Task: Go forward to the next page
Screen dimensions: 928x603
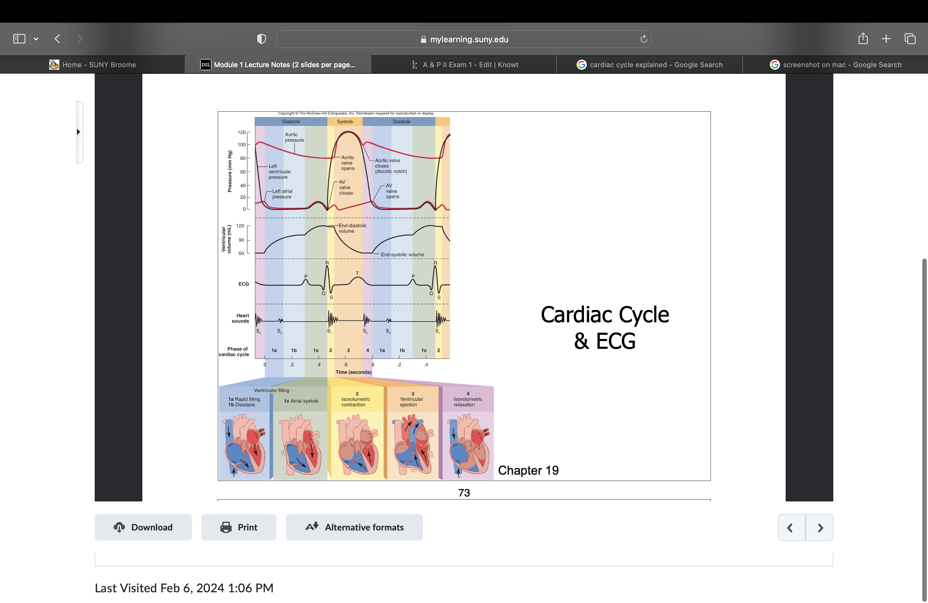Action: 80,38
